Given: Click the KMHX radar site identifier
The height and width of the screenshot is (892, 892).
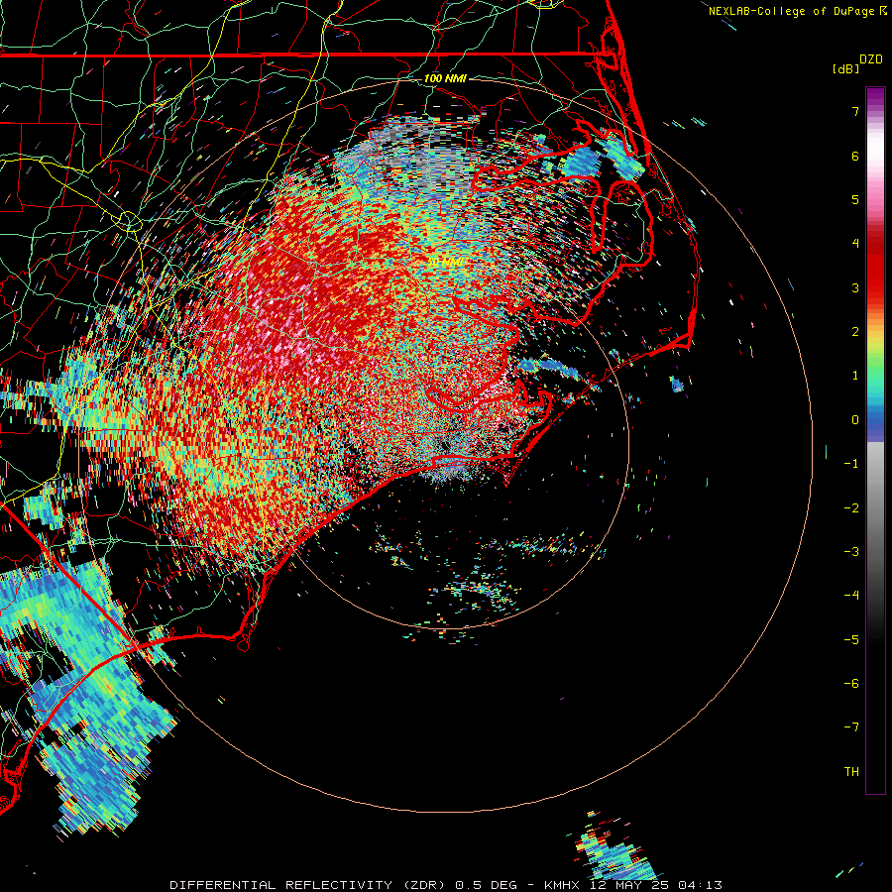Looking at the screenshot, I should (562, 885).
